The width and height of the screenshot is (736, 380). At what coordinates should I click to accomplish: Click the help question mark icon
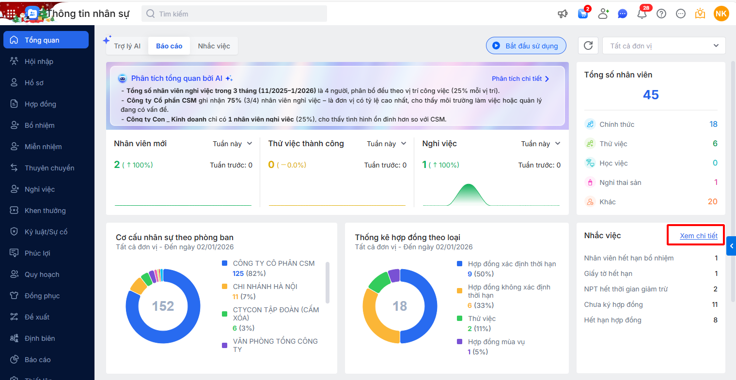[x=661, y=14]
